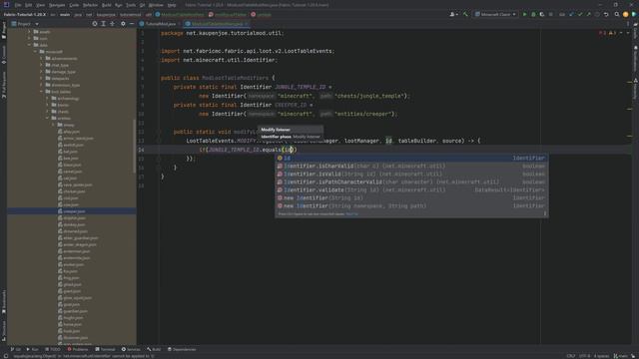Open the Navigate menu
639x359 pixels.
[x=57, y=5]
